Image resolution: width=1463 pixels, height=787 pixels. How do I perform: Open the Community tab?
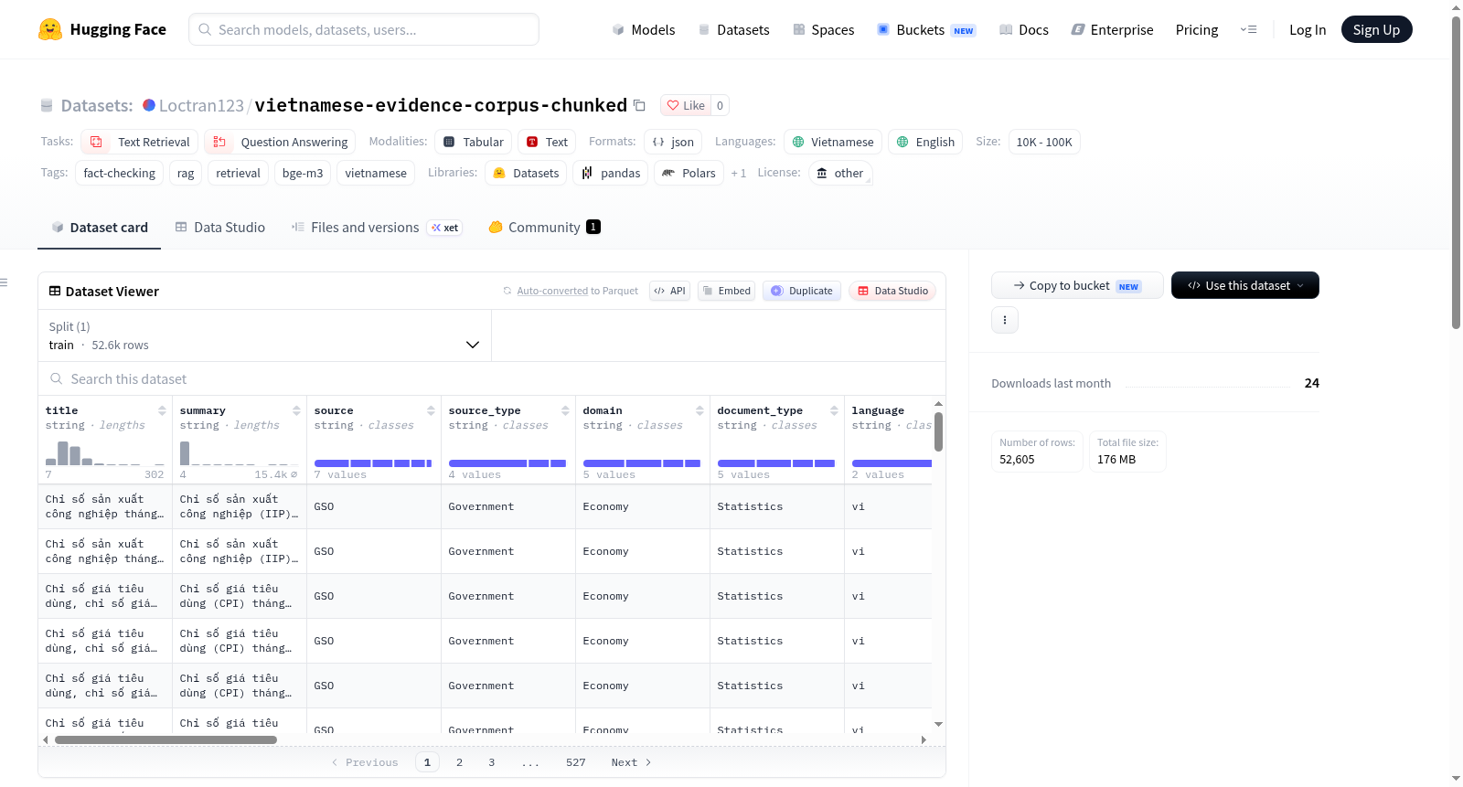coord(544,227)
